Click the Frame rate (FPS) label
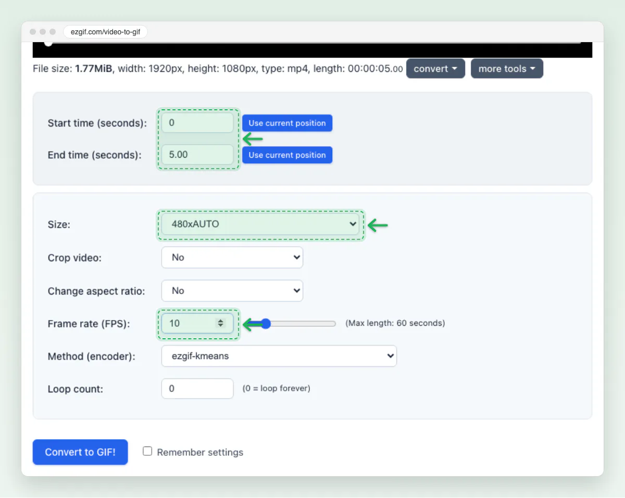 pos(89,324)
